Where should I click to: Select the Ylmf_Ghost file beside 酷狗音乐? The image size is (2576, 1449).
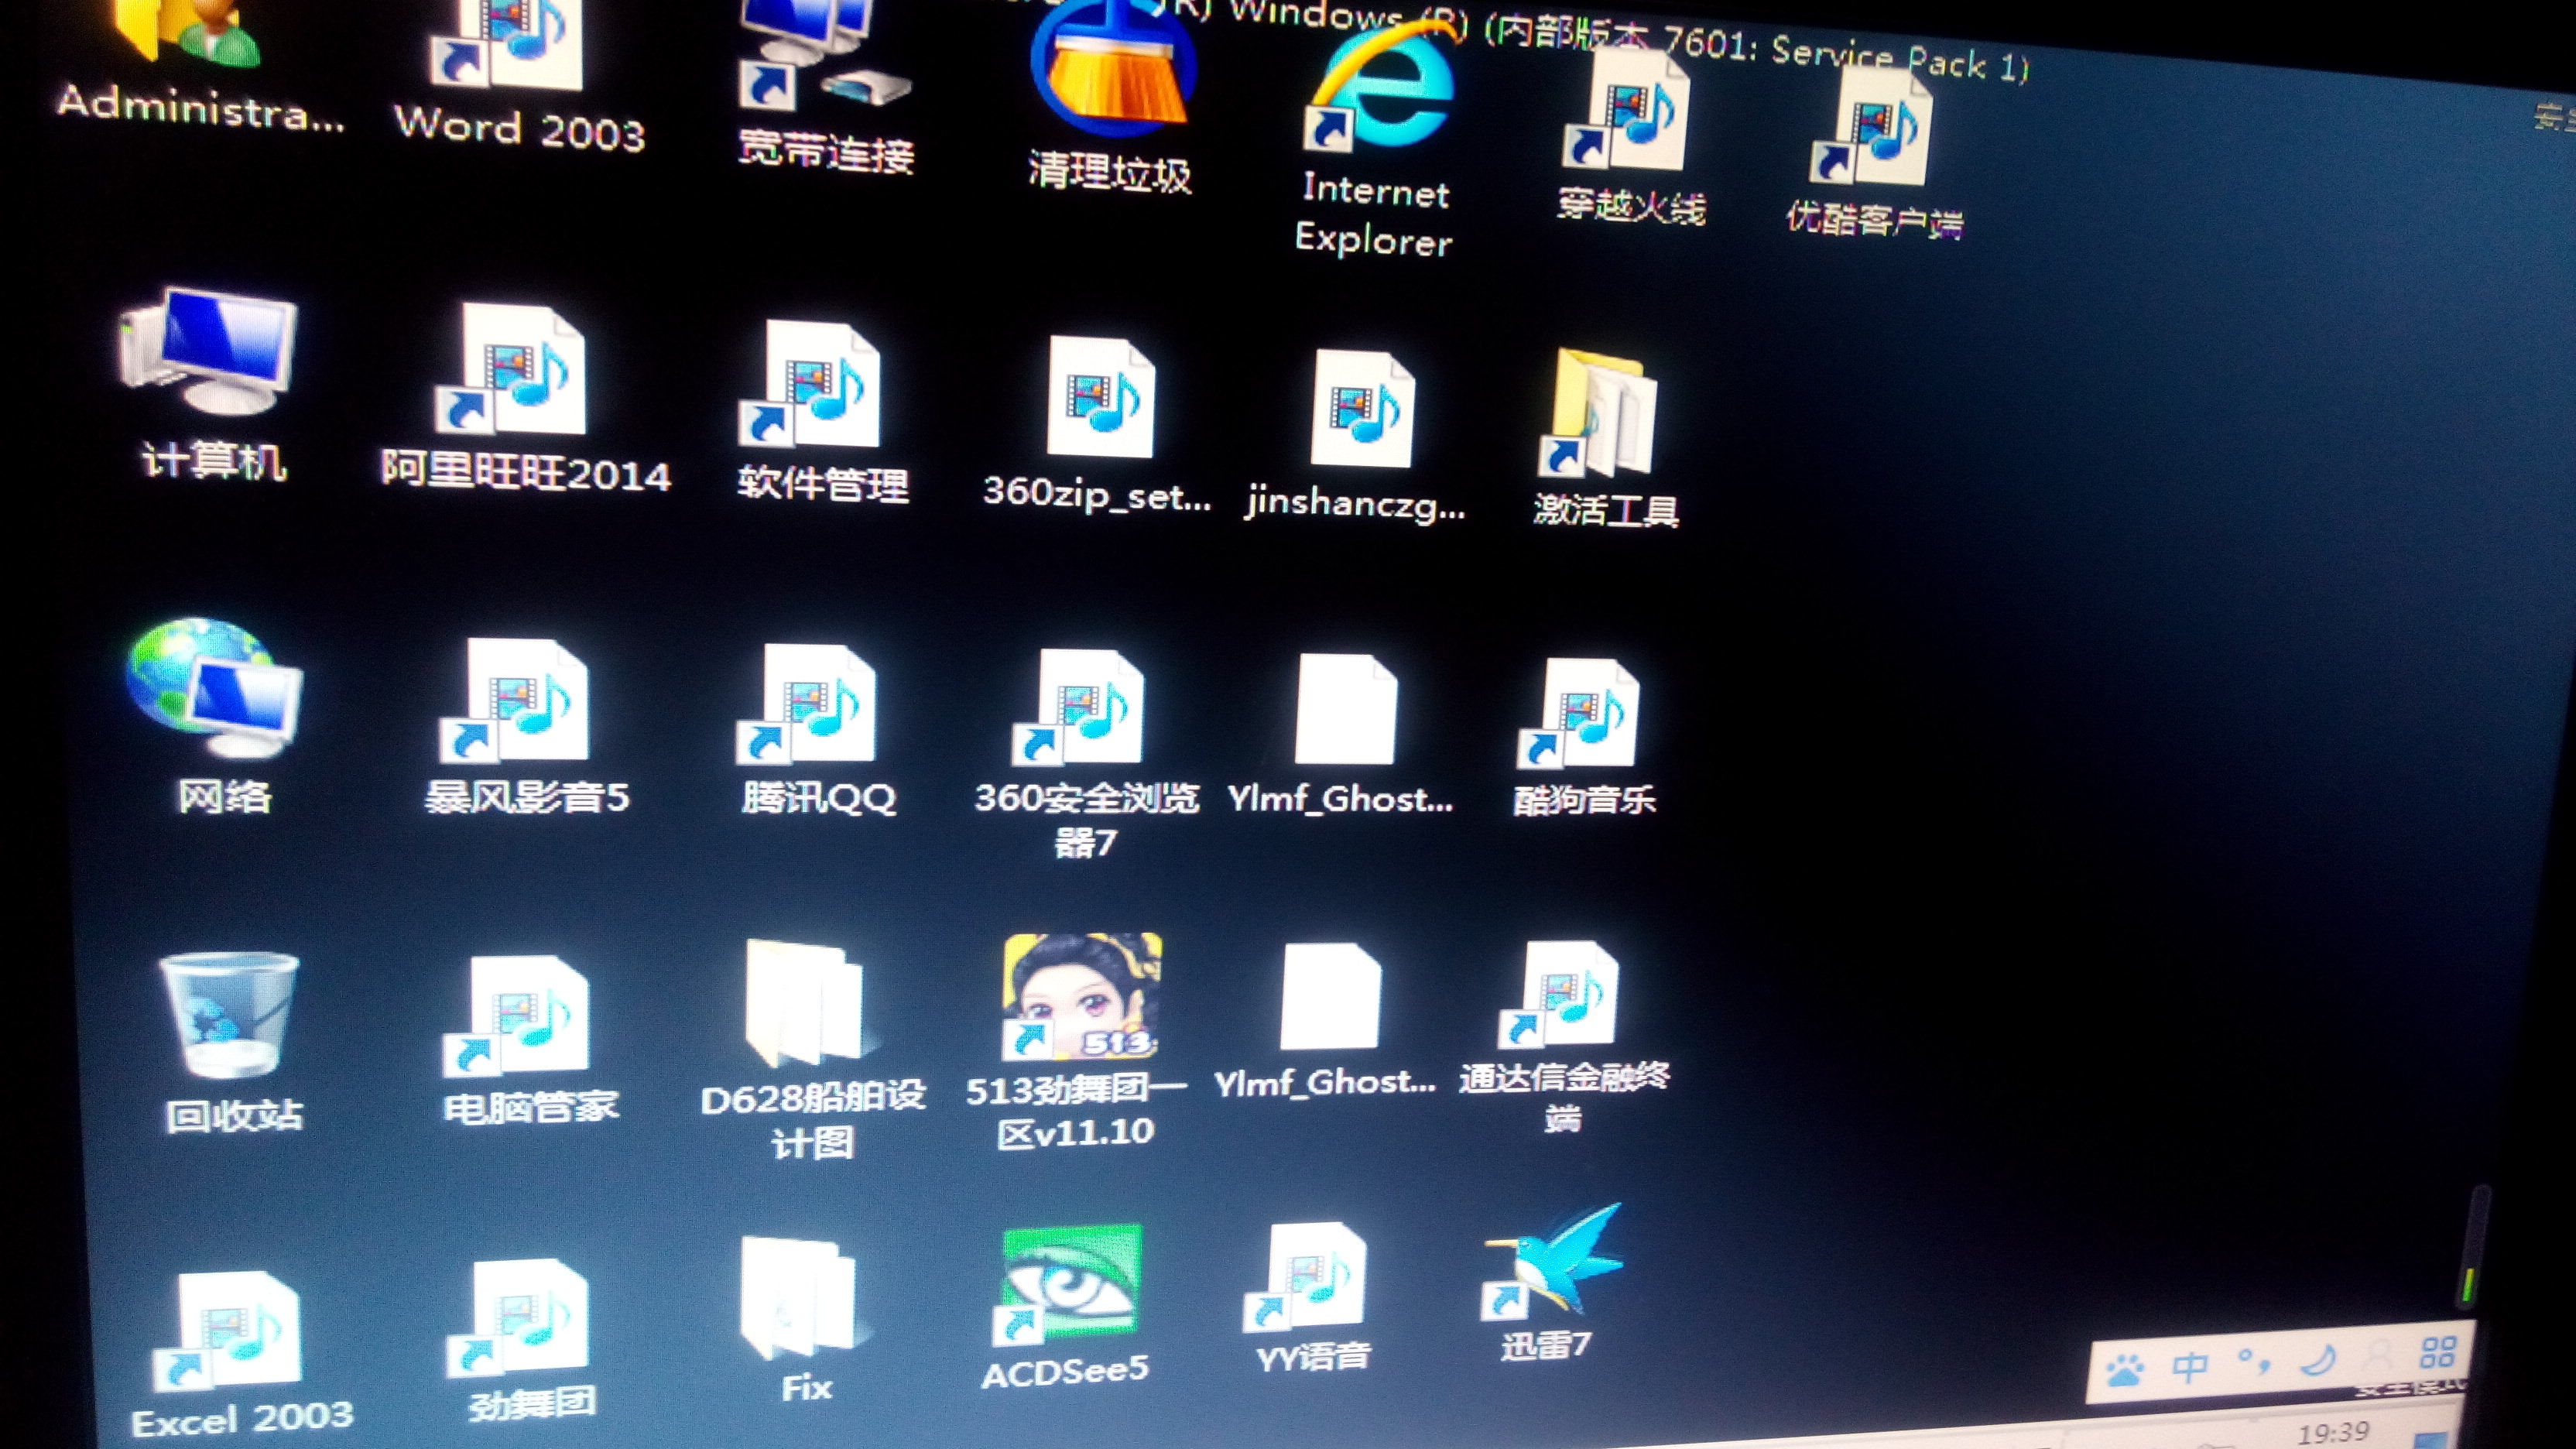pos(1345,710)
